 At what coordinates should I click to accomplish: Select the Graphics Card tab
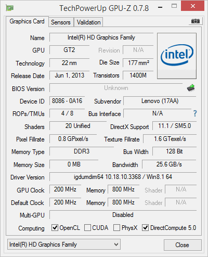pyautogui.click(x=27, y=21)
